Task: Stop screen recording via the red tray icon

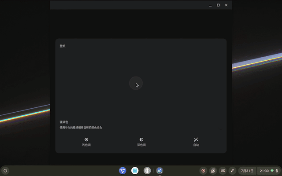Action: (204, 170)
